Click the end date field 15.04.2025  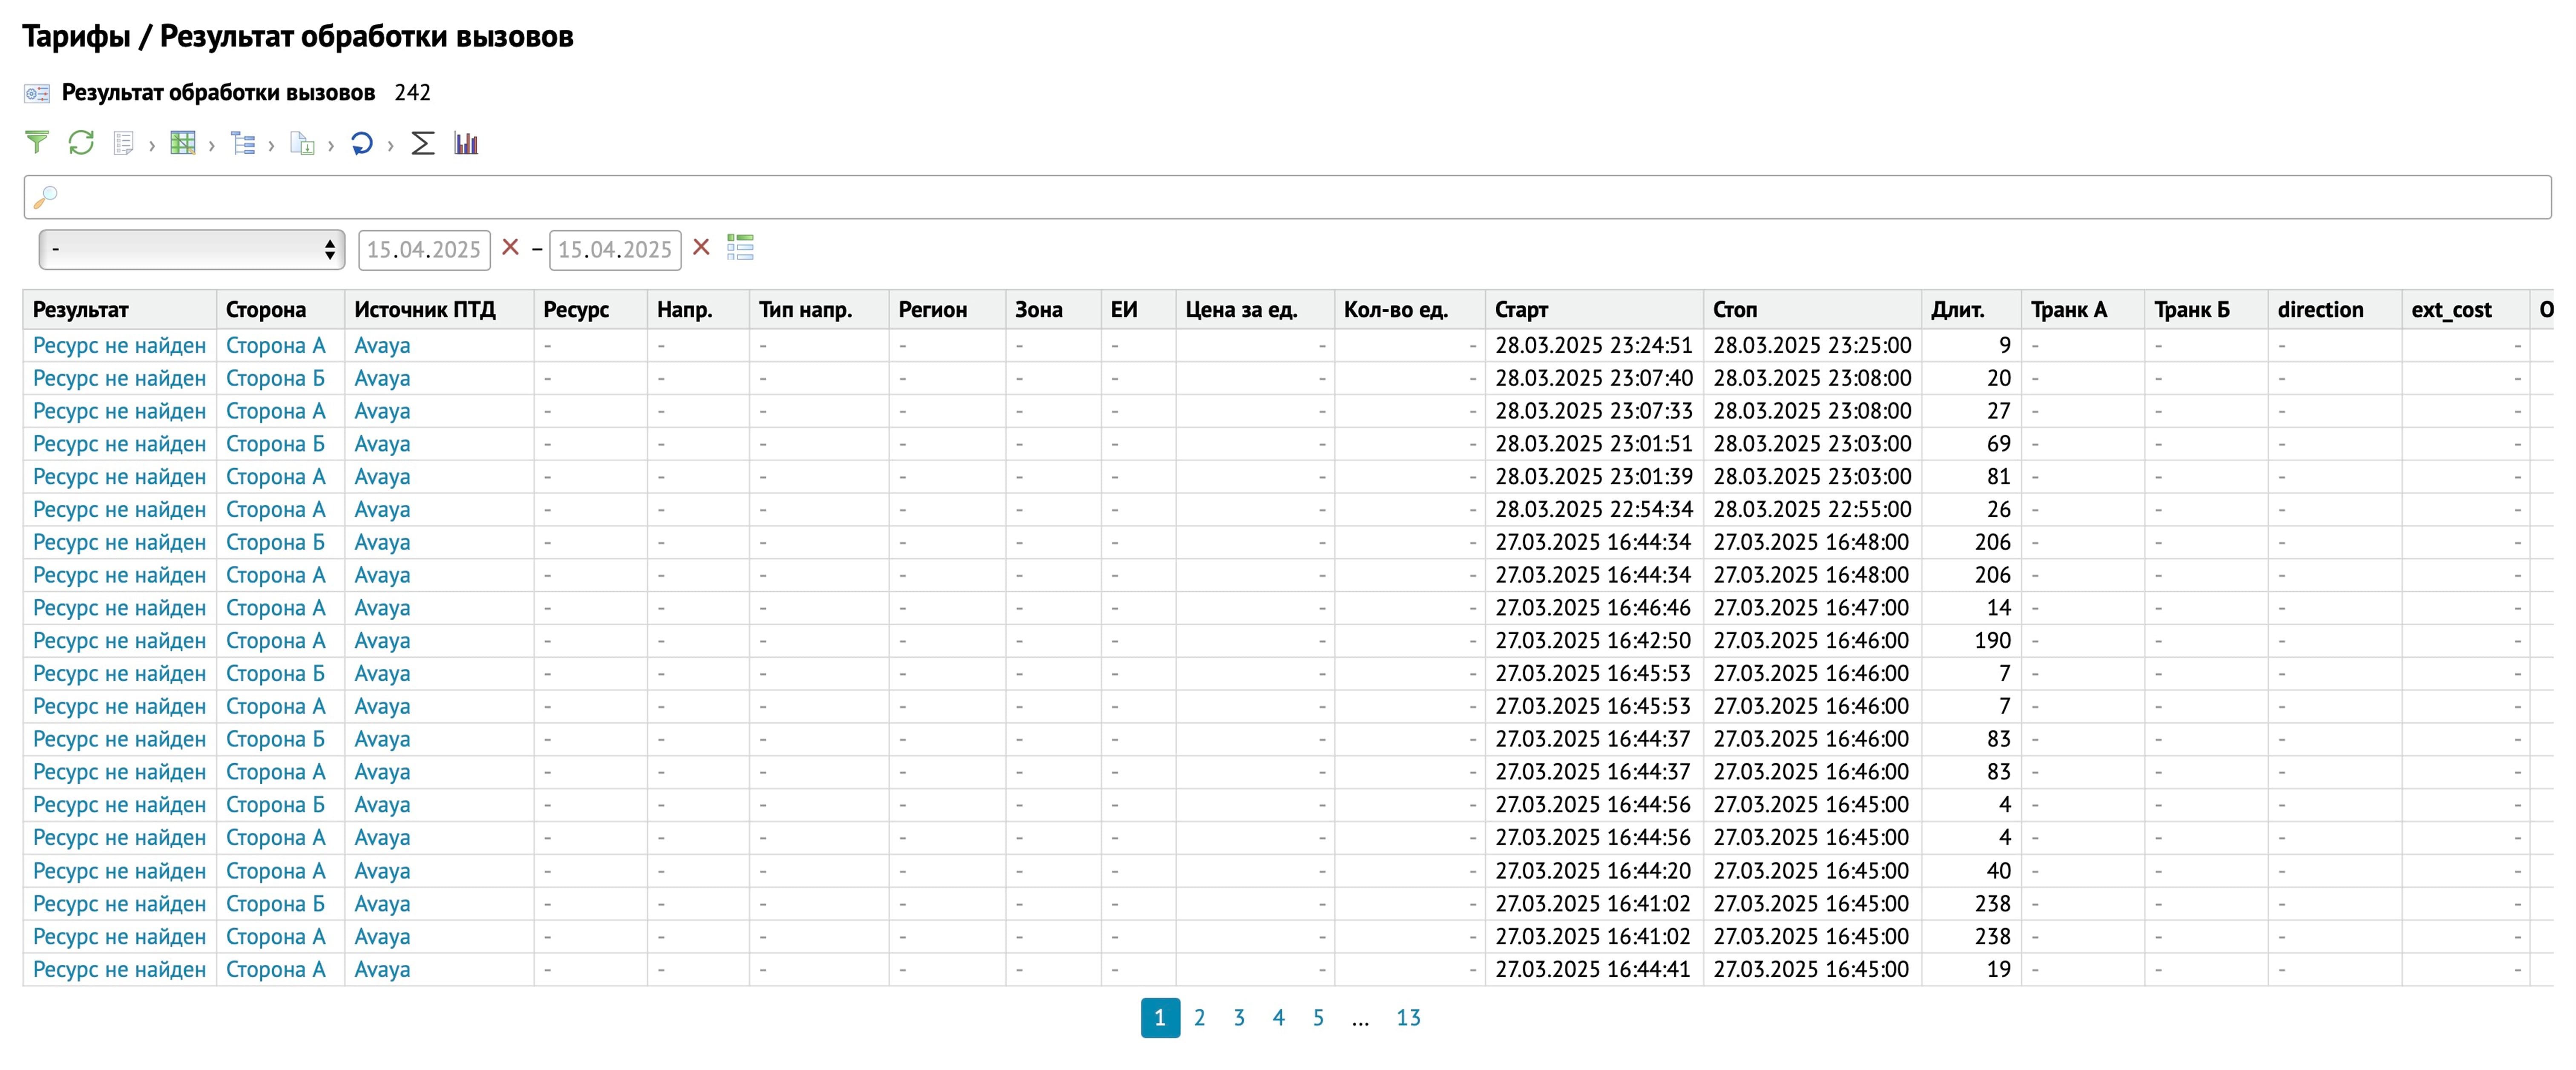click(x=615, y=250)
